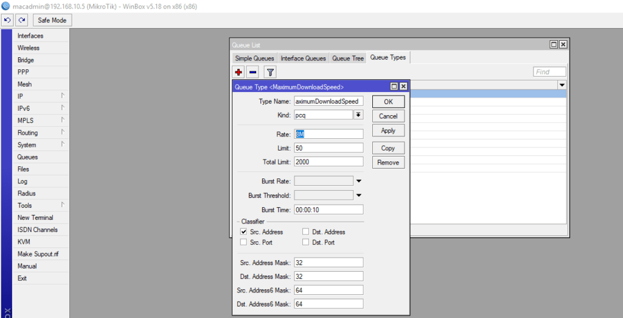Screen dimensions: 623x318
Task: Click the Dst. Address6 Mask field
Action: coord(329,303)
